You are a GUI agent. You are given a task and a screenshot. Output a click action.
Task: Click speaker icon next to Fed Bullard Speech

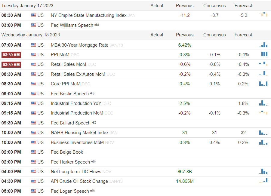point(94,123)
